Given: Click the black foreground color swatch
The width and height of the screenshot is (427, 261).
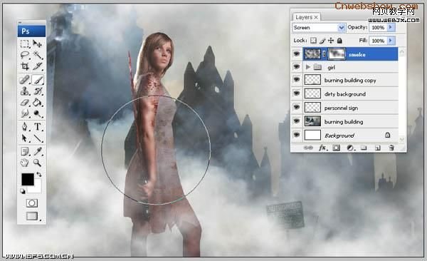Looking at the screenshot, I should (x=28, y=180).
